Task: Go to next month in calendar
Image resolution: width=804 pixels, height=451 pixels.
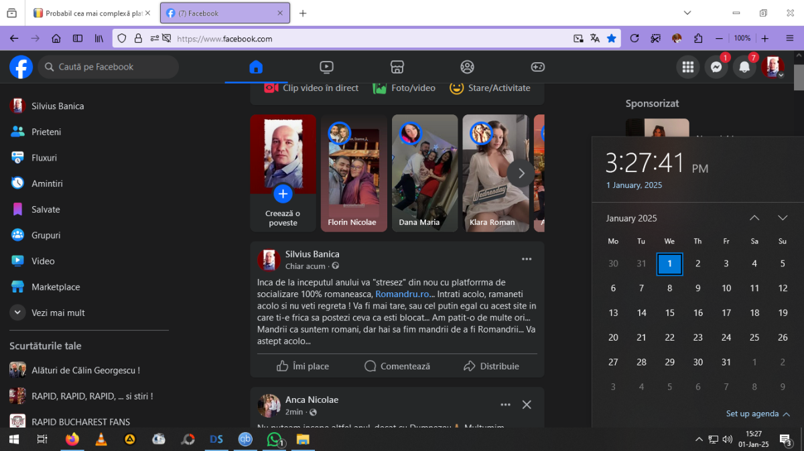Action: point(782,218)
